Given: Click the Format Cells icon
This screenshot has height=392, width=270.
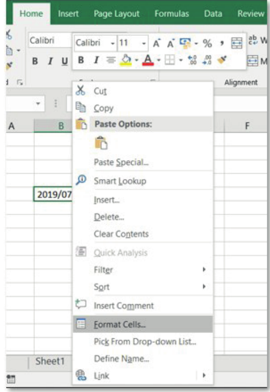Looking at the screenshot, I should click(x=81, y=324).
